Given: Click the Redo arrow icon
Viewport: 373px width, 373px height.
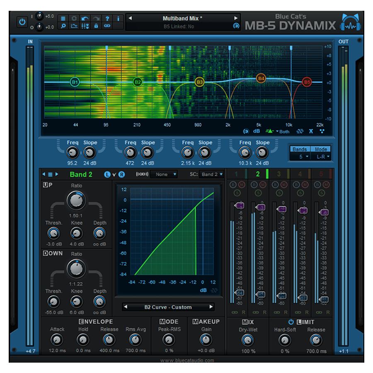Looking at the screenshot, I should click(95, 19).
